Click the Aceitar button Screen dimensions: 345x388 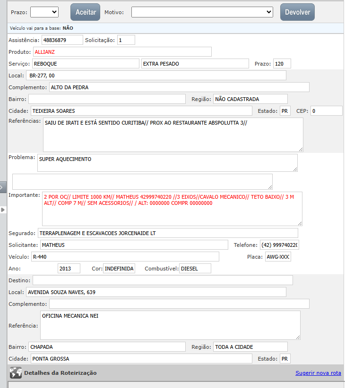(x=85, y=12)
